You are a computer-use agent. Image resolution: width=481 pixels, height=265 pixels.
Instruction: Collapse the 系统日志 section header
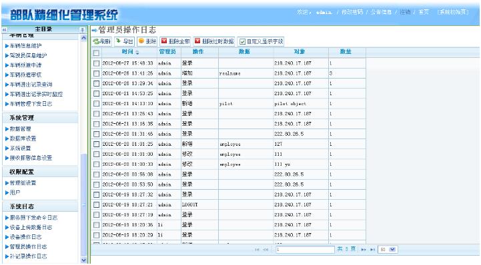40,206
